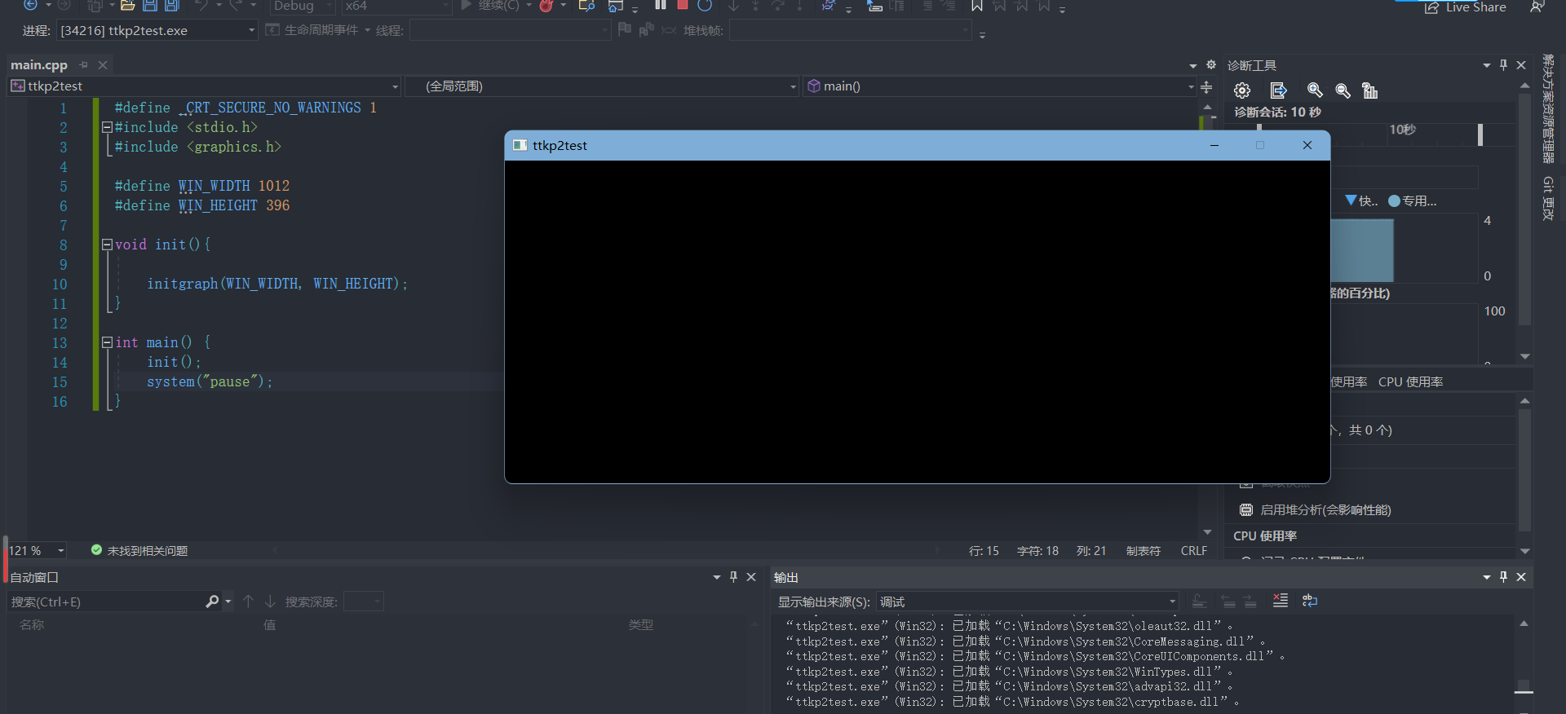
Task: Open the main() member dropdown
Action: click(x=1000, y=86)
